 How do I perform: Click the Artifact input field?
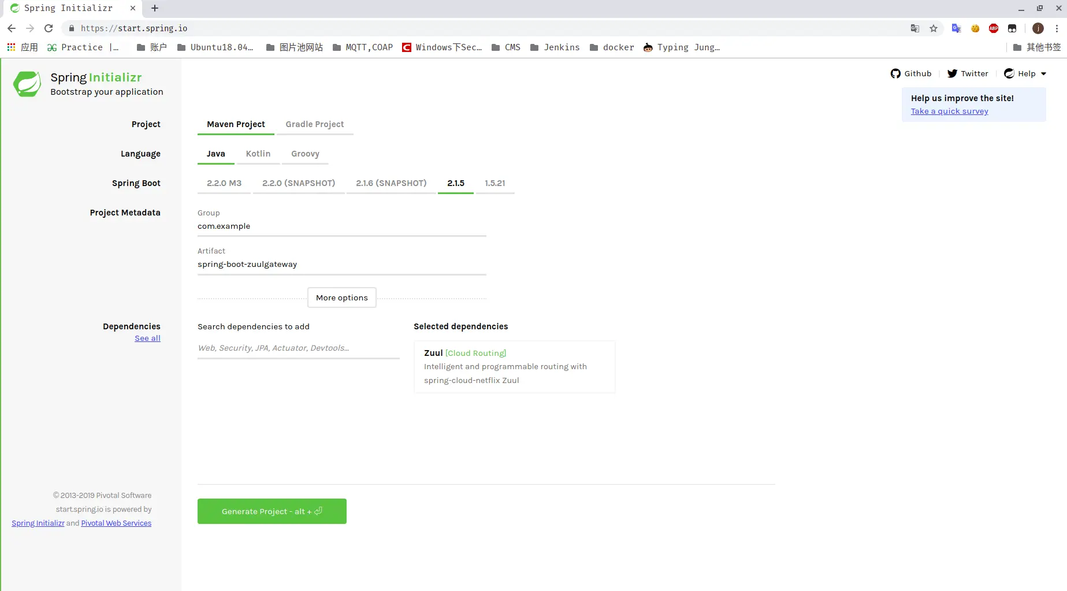pyautogui.click(x=342, y=265)
